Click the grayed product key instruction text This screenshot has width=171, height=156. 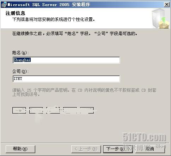click(x=84, y=92)
